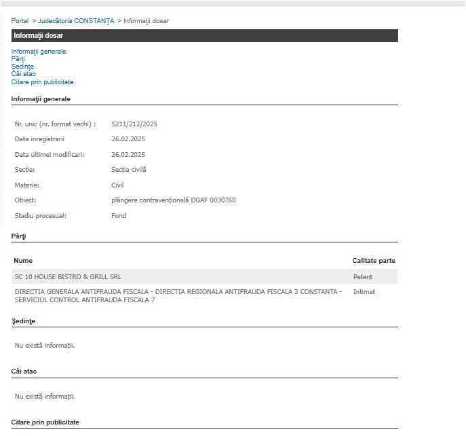This screenshot has height=436, width=466.
Task: Select 'plângere contravențională DGAF 0030760' text
Action: pos(174,200)
